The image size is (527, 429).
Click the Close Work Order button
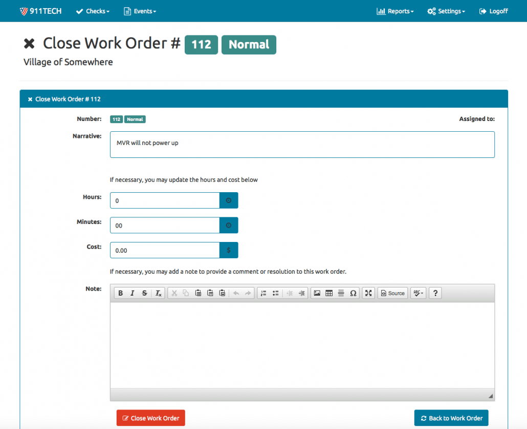(150, 418)
